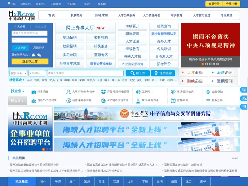
Task: Expand 找企业 category panel
Action: tap(17, 91)
